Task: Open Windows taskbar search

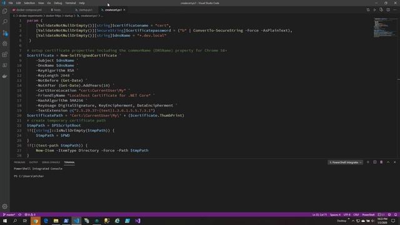Action: pos(15,221)
